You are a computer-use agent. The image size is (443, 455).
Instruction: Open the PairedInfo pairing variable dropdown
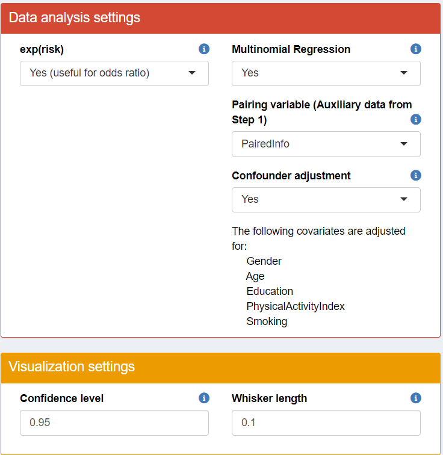[326, 144]
